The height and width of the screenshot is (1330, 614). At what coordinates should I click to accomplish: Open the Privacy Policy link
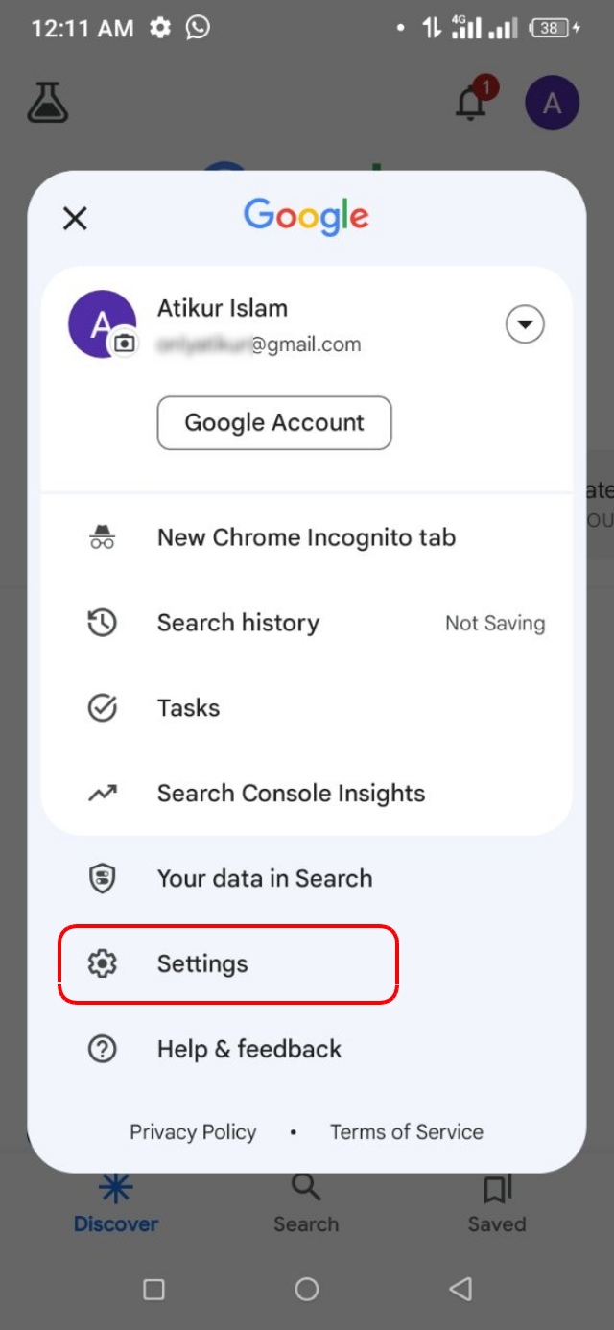[193, 1132]
